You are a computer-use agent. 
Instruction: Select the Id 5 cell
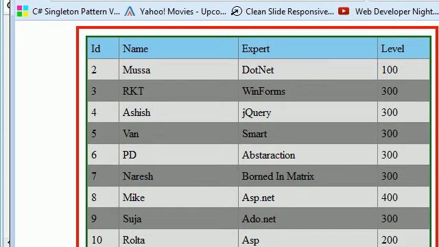point(104,134)
